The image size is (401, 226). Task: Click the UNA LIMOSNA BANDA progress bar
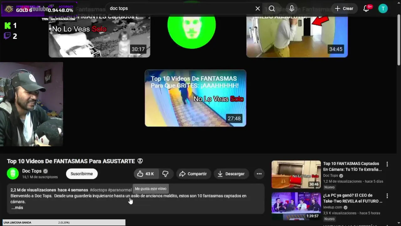(x=64, y=223)
